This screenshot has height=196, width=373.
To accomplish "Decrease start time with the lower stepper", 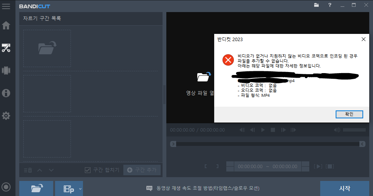I will [230, 169].
